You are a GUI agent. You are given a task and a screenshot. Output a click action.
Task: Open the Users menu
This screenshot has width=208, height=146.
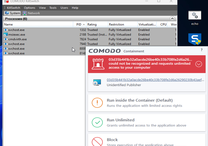point(64,8)
